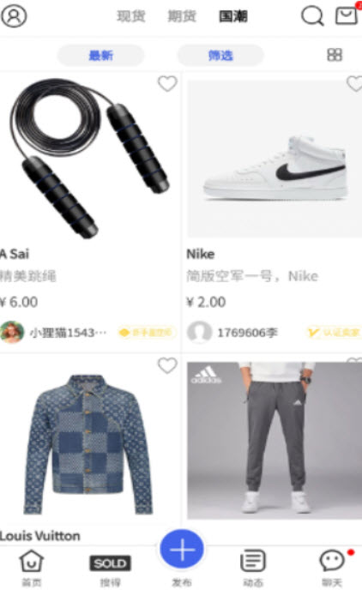Tap the search magnifier icon
The height and width of the screenshot is (596, 362).
(x=312, y=16)
